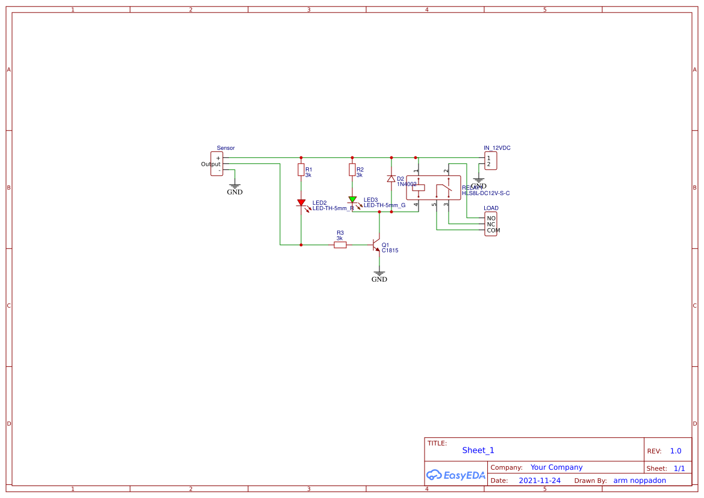The image size is (704, 498).
Task: Select the LED-TH-5mm_G part label
Action: point(385,205)
